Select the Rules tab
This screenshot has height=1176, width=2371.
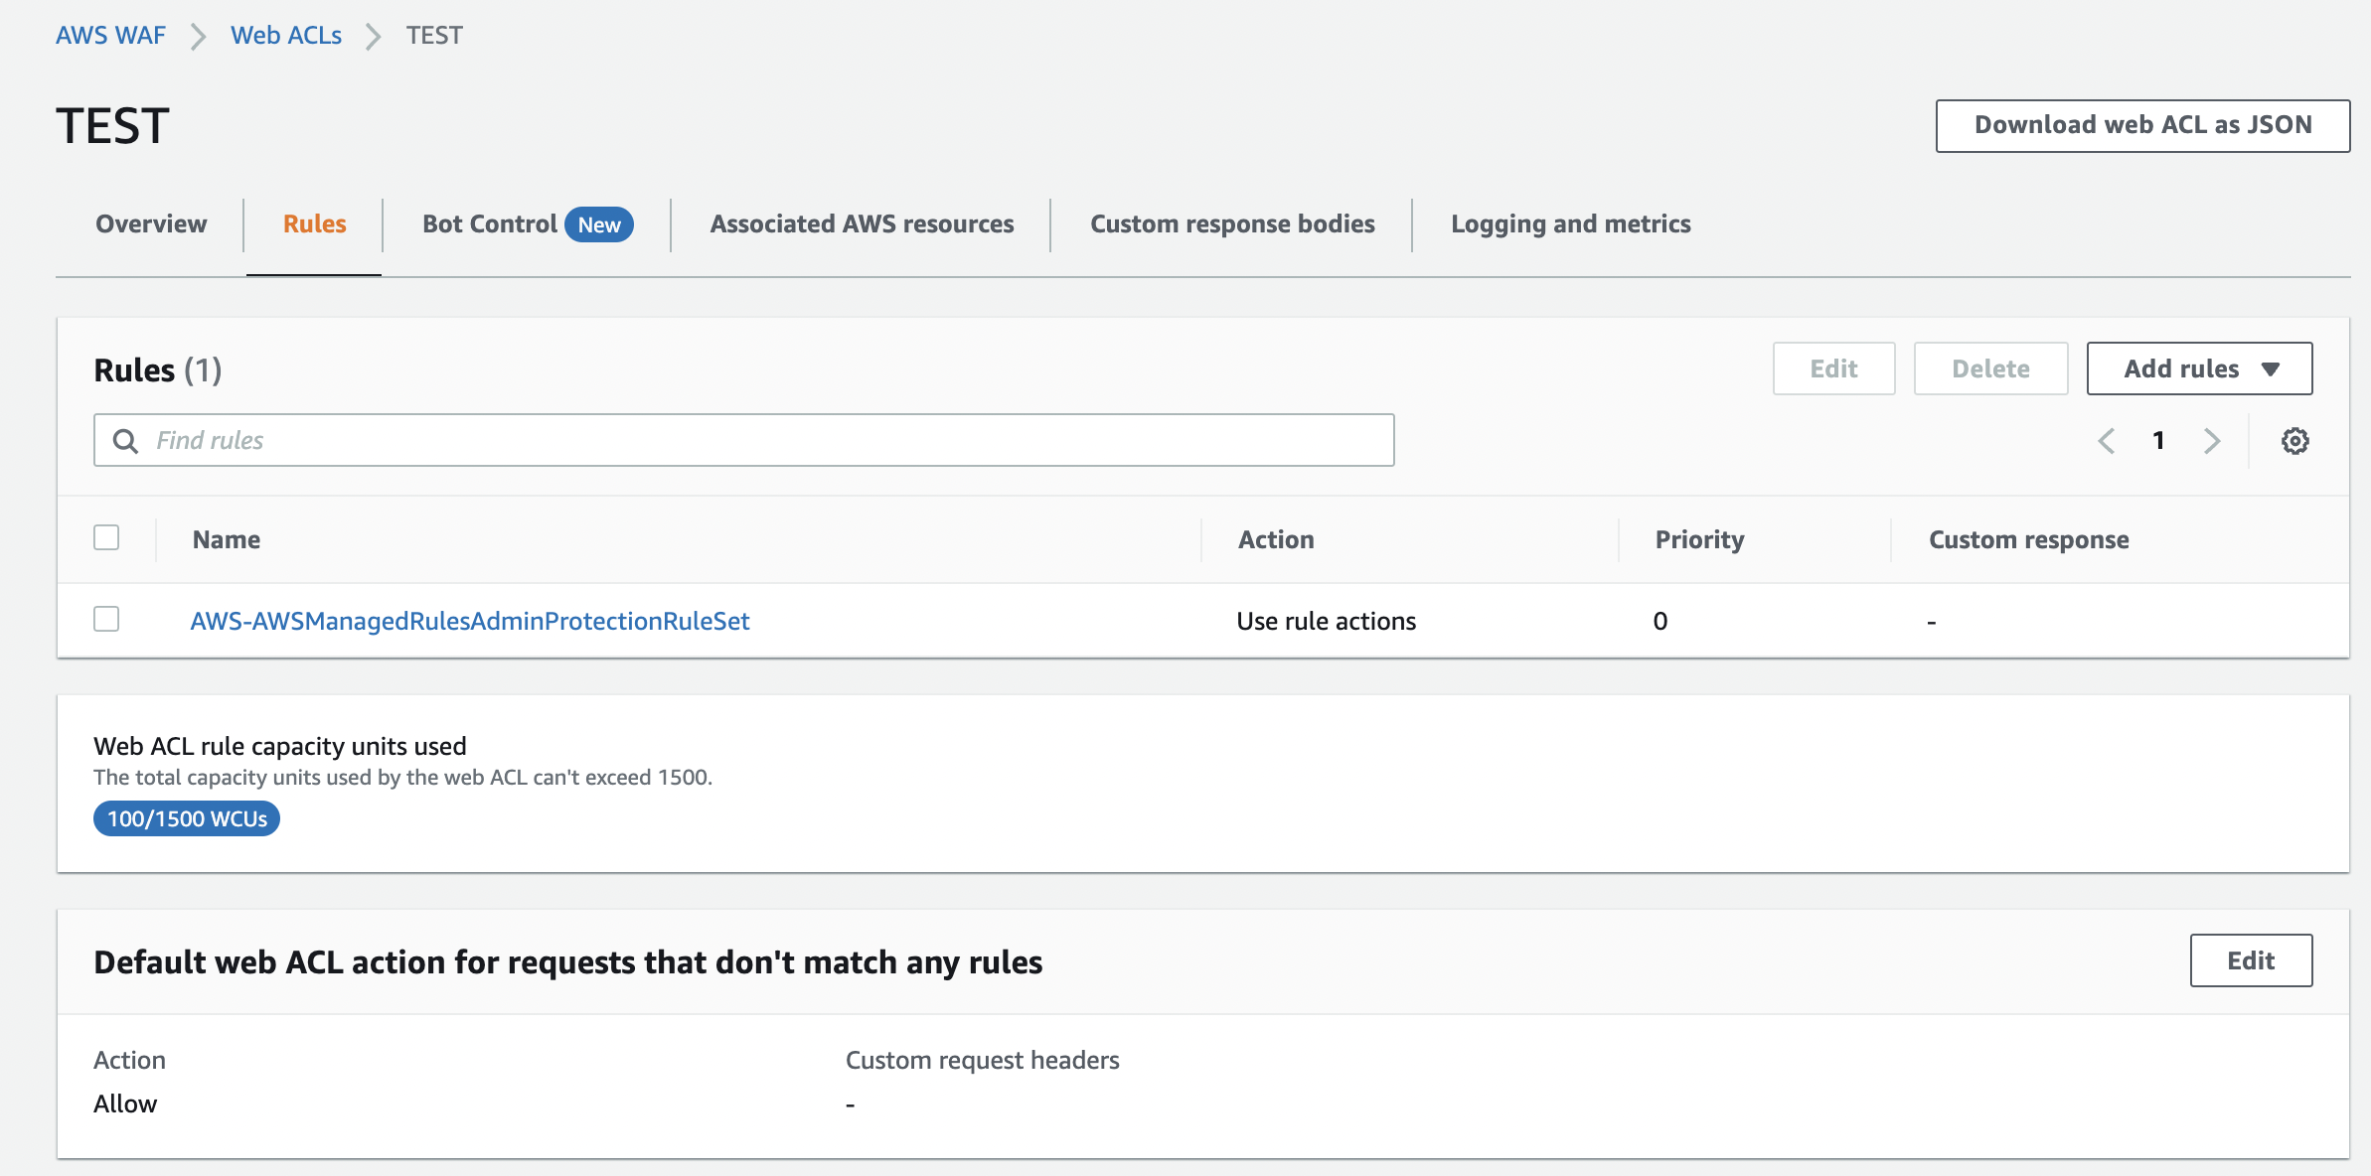314,223
